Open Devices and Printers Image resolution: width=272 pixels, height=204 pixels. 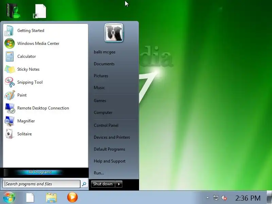(112, 137)
